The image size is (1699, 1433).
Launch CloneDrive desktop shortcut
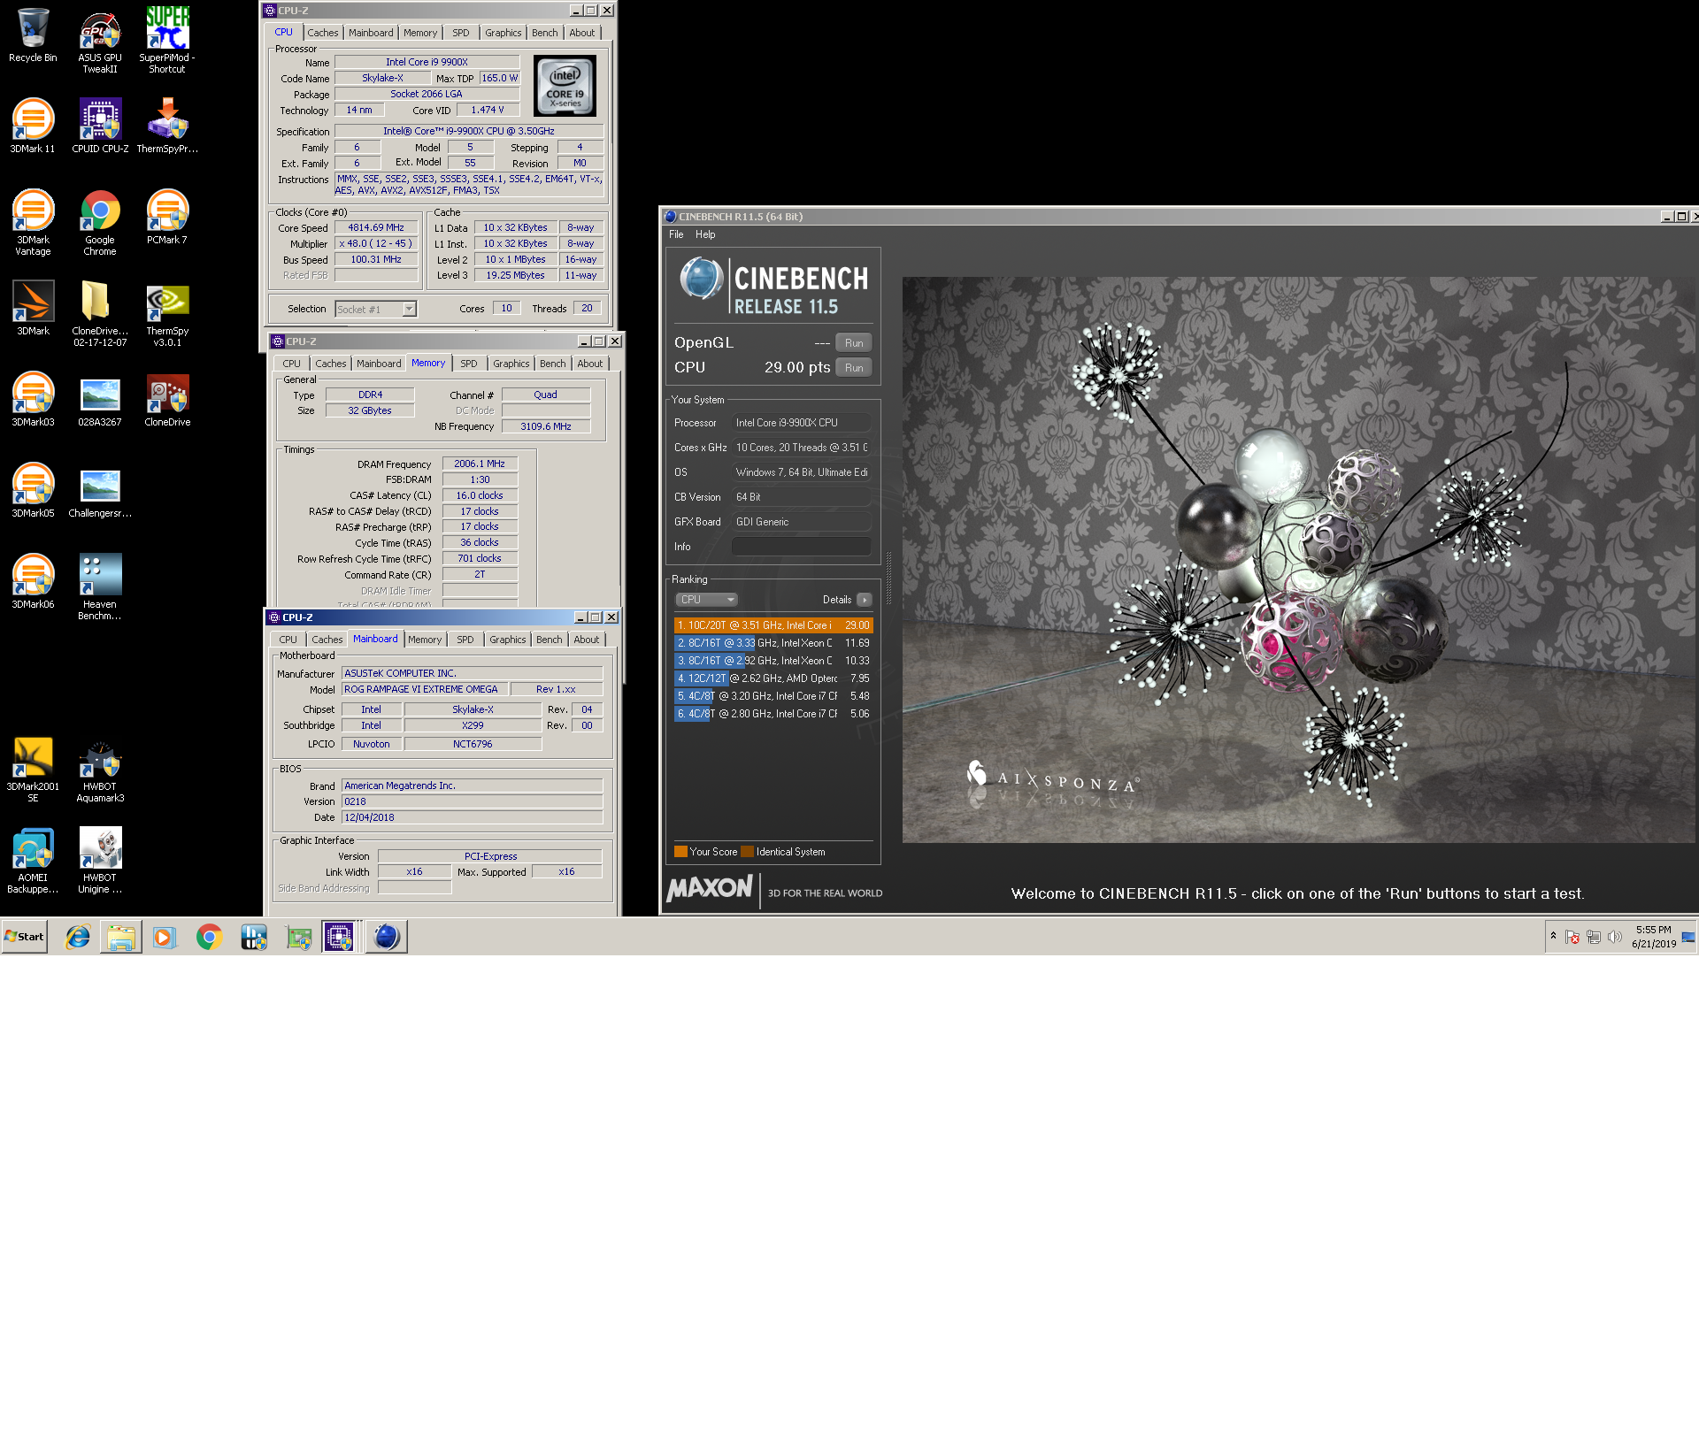click(167, 400)
